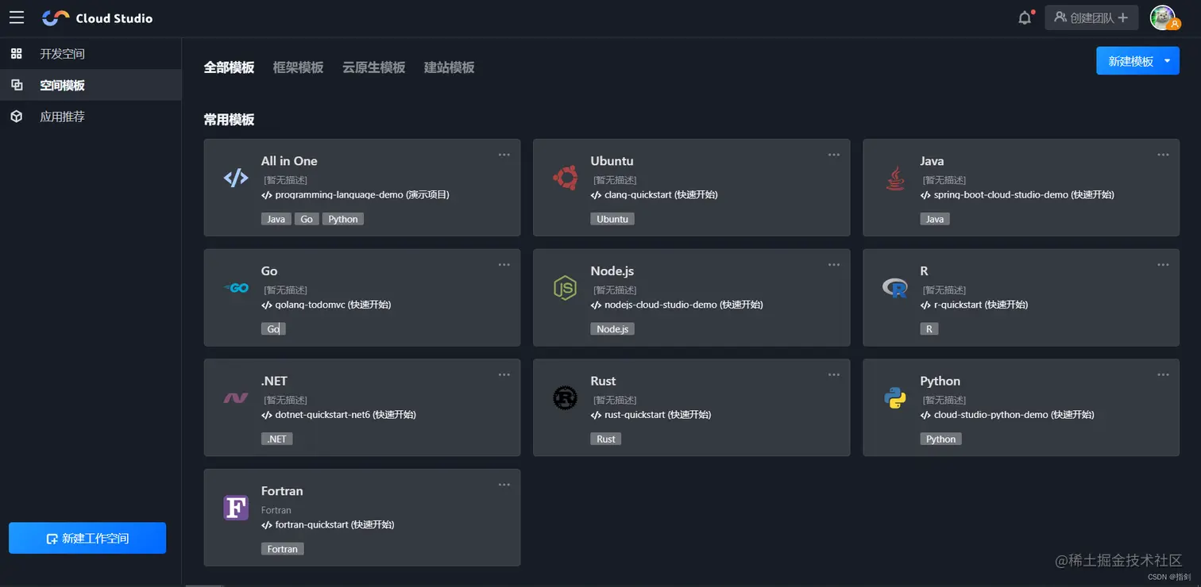Open the programming-language-demo project link
The width and height of the screenshot is (1201, 587).
click(x=361, y=194)
